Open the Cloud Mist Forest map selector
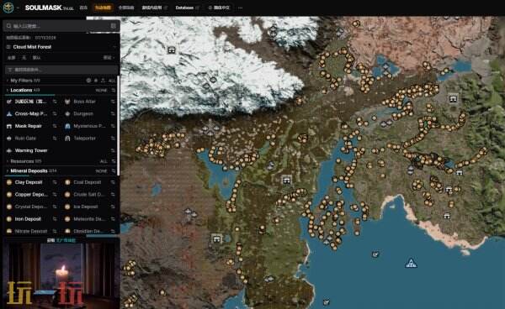 [x=61, y=47]
